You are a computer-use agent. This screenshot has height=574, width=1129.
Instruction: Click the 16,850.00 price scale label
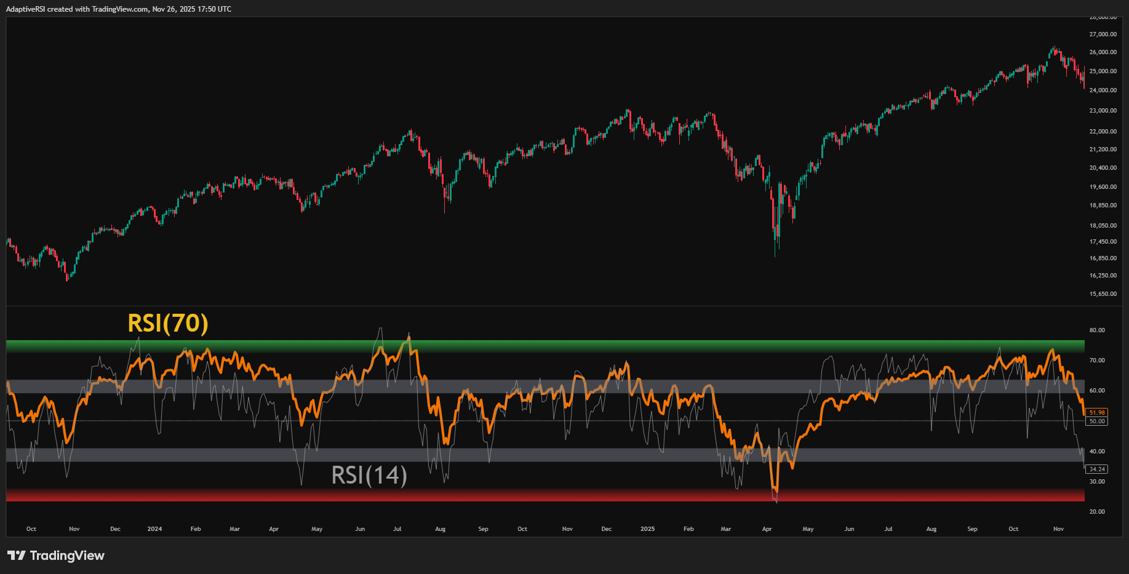click(1103, 258)
